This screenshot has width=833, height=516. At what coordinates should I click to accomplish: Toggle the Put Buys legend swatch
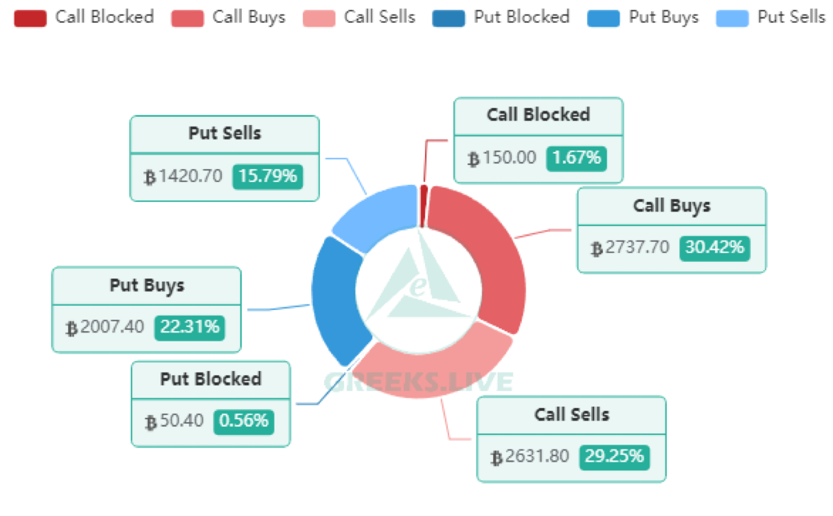[604, 18]
